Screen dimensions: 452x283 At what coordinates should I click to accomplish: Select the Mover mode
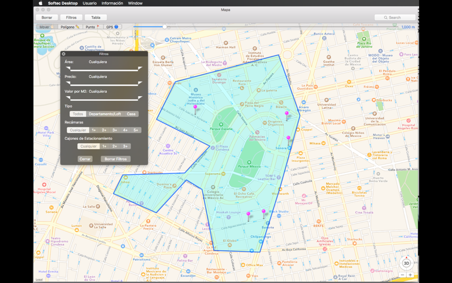pyautogui.click(x=47, y=27)
